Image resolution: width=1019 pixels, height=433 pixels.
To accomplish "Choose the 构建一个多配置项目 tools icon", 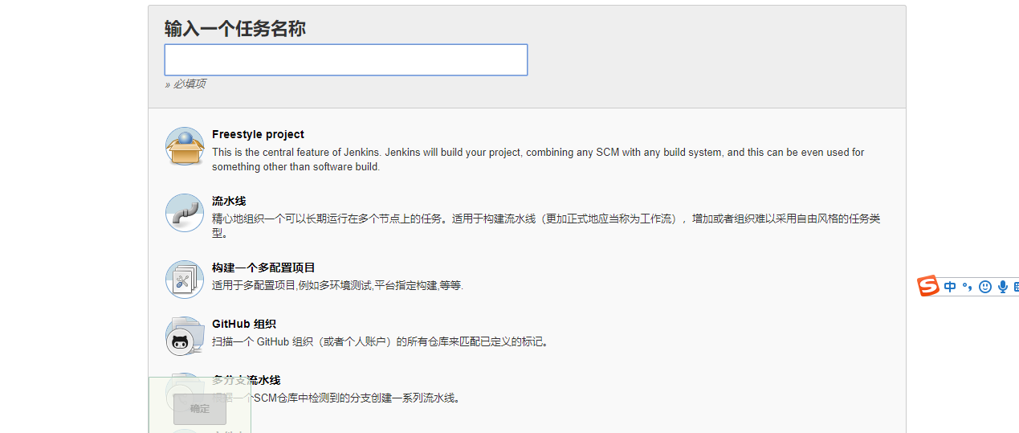I will pos(185,280).
